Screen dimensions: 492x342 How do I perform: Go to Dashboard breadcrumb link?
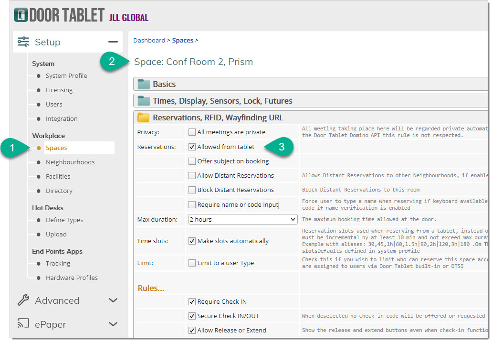149,41
